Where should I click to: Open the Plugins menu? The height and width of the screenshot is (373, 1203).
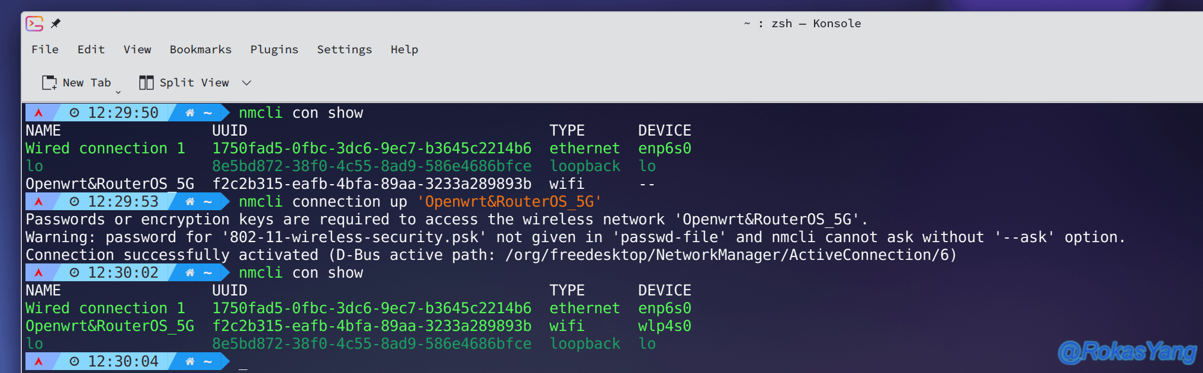pyautogui.click(x=274, y=50)
